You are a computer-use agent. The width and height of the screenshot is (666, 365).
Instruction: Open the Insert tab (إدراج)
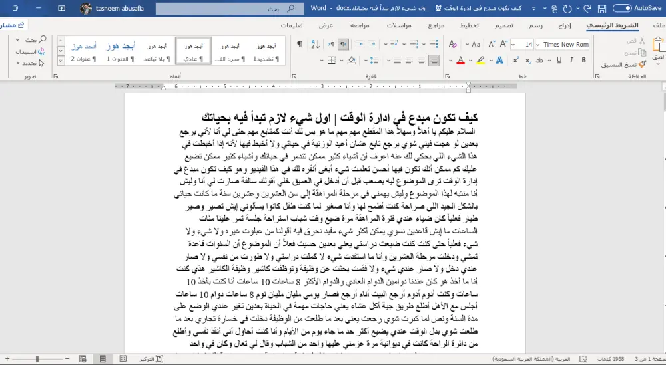point(565,25)
